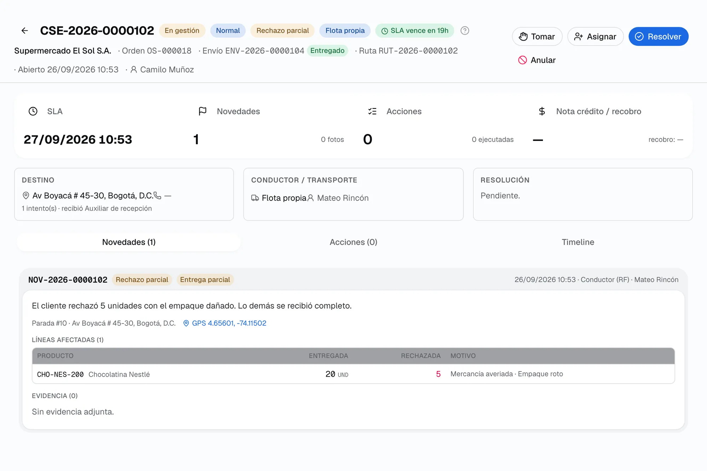
Task: Click the En gestión status badge
Action: click(x=182, y=31)
